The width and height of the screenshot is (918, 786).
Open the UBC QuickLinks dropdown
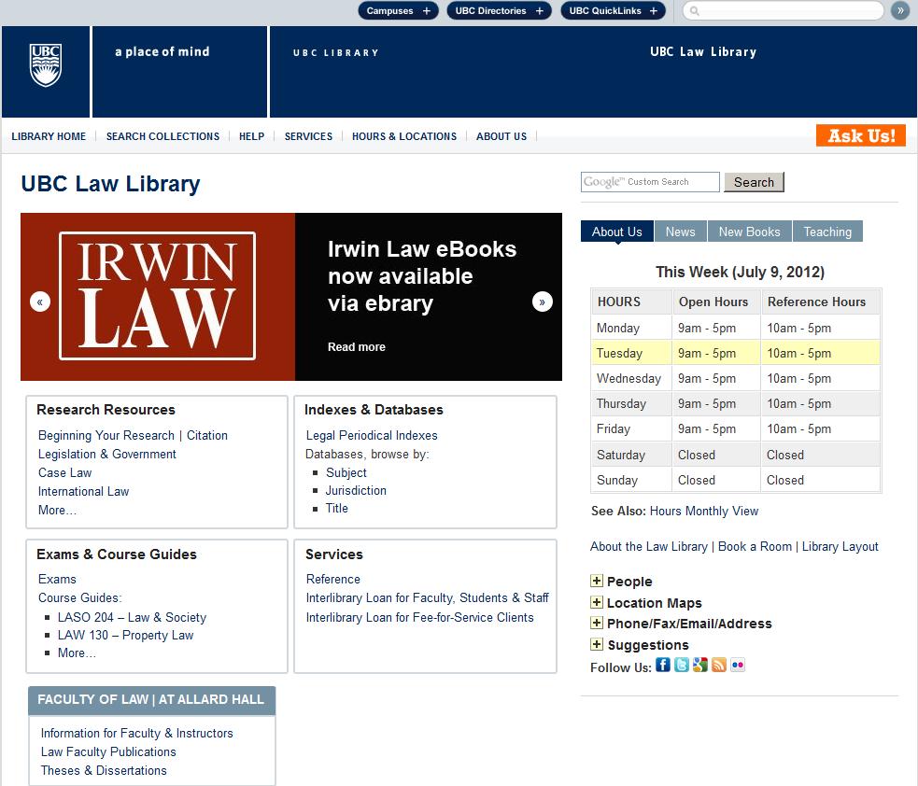[x=613, y=11]
